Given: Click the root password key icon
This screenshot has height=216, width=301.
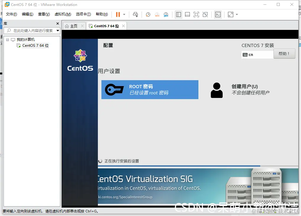Looking at the screenshot, I should (x=114, y=90).
